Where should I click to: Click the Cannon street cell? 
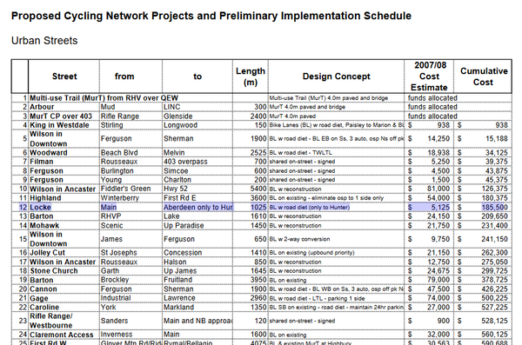(x=64, y=289)
